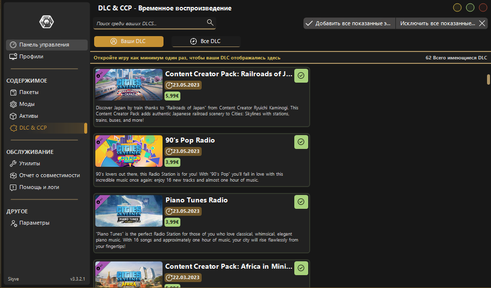The height and width of the screenshot is (288, 491).
Task: Toggle 90's Pop Radio DLC checkmark
Action: (301, 142)
